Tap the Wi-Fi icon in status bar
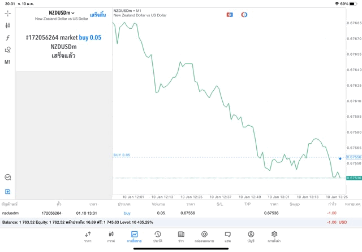This screenshot has height=252, width=362. [337, 4]
